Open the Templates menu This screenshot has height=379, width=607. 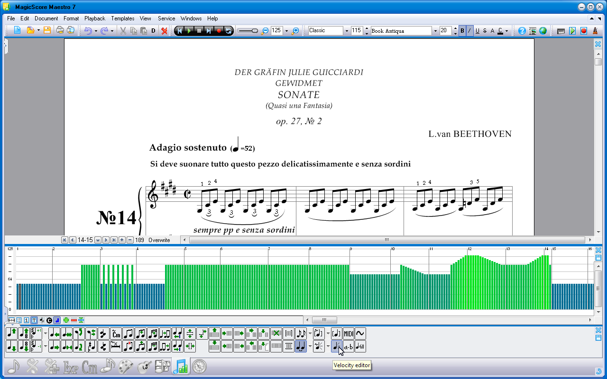pos(123,18)
